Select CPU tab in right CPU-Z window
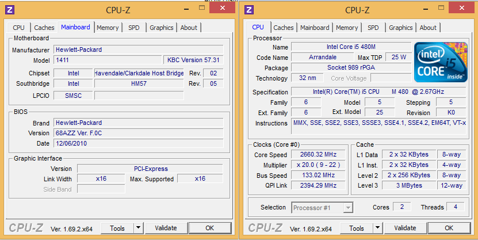This screenshot has height=240, width=478. coord(258,27)
